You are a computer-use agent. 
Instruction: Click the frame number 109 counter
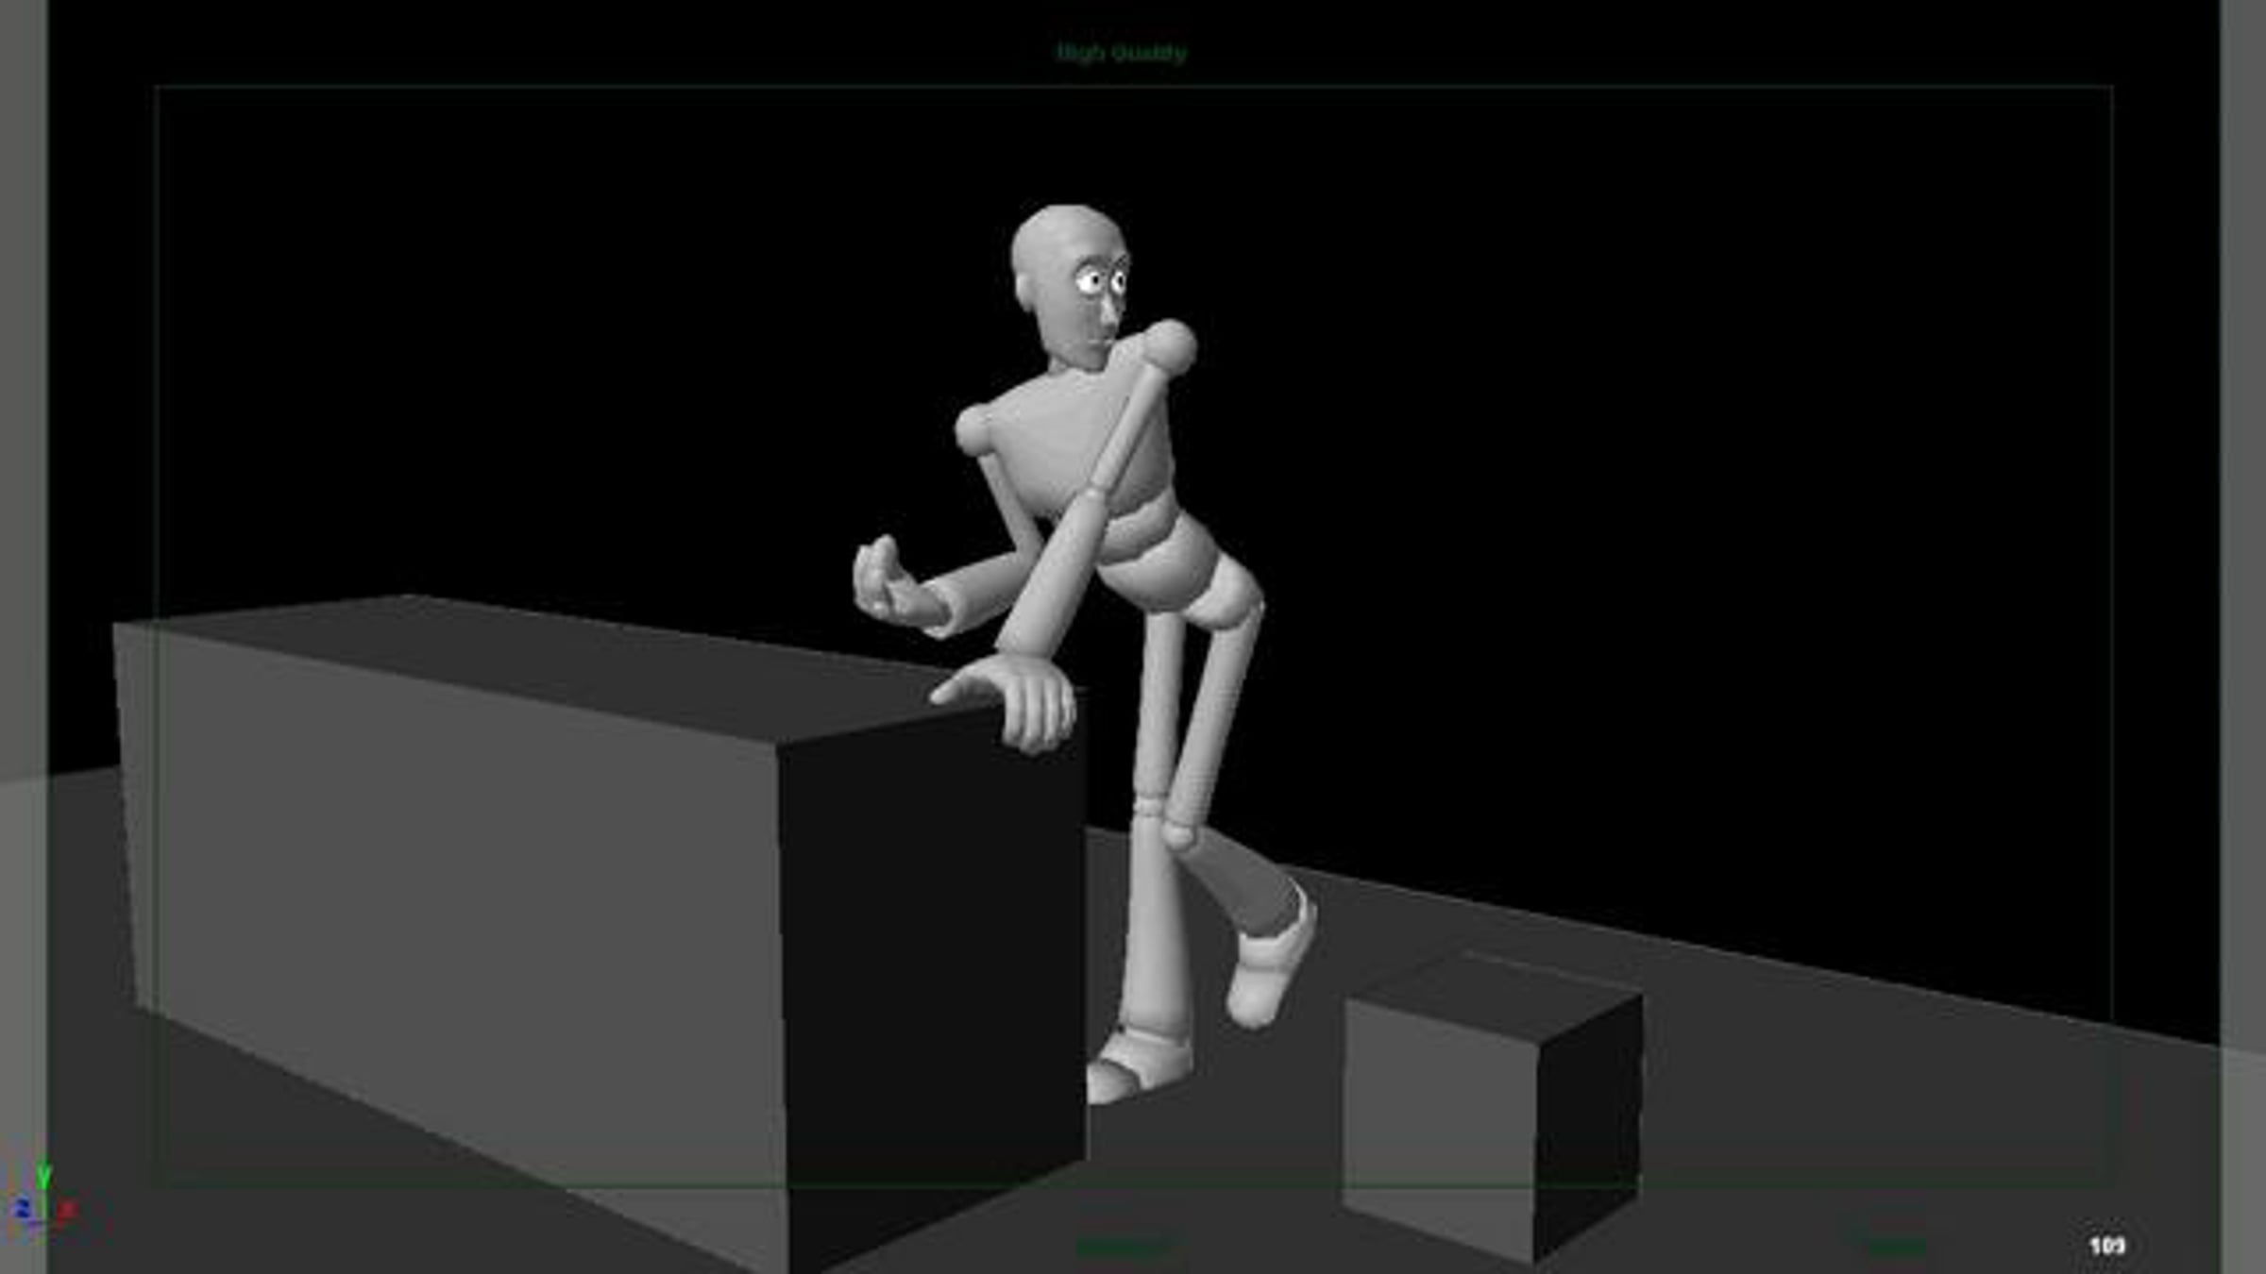(2106, 1246)
